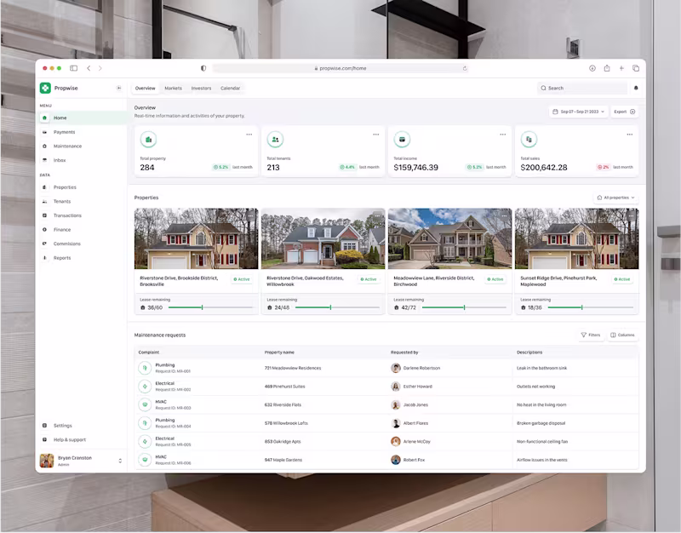This screenshot has height=533, width=681.
Task: Open the All properties dropdown
Action: [615, 197]
